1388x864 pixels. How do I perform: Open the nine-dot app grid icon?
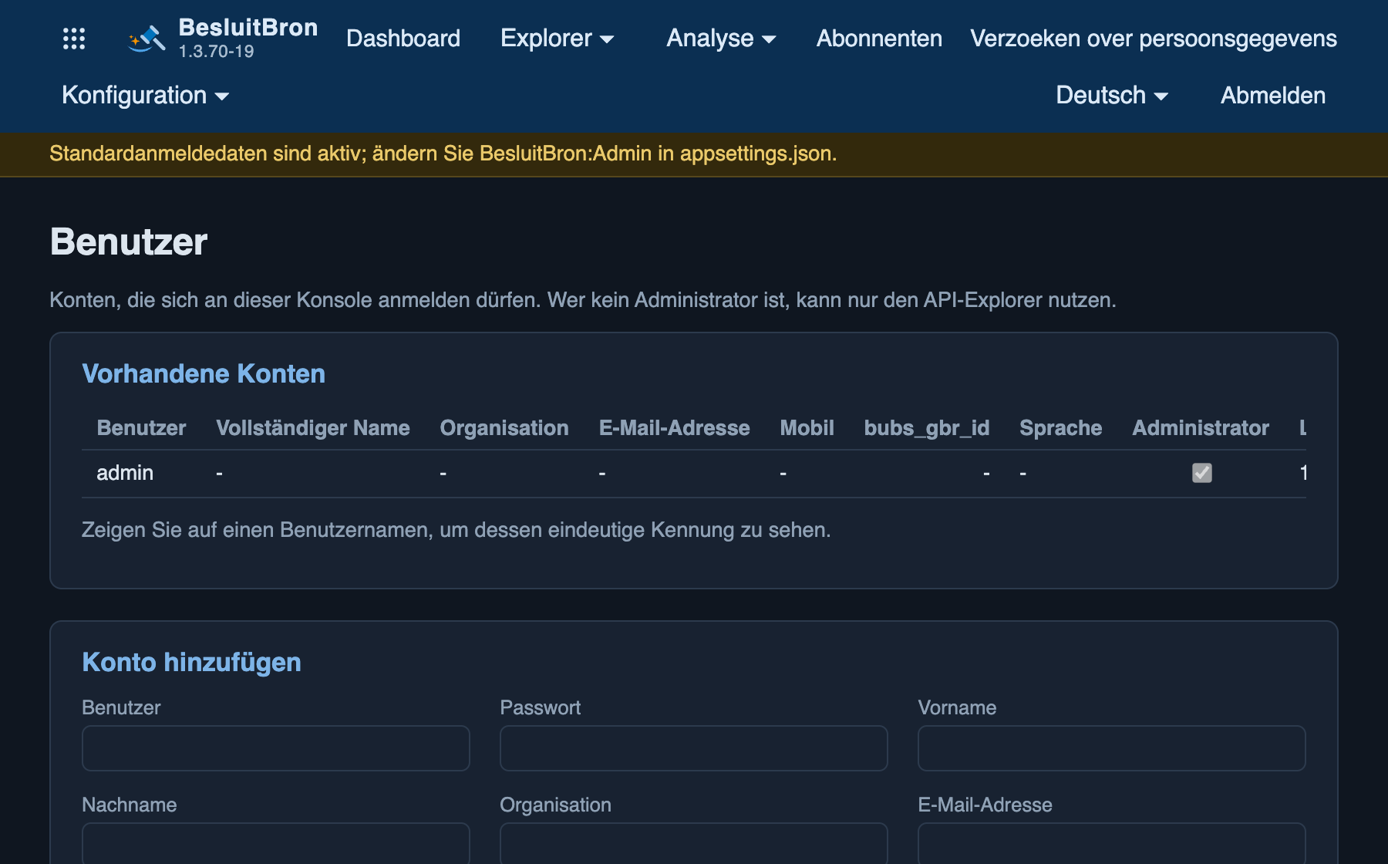pyautogui.click(x=74, y=39)
